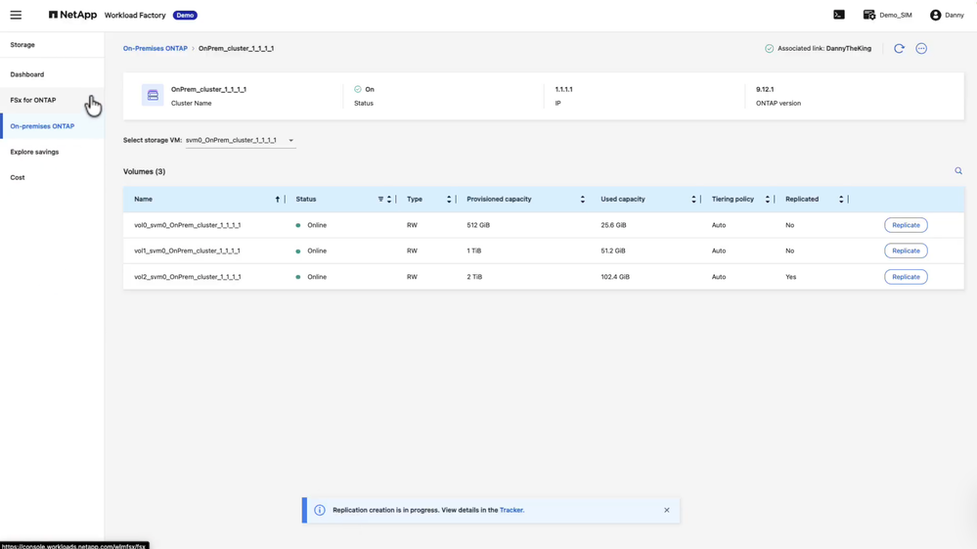Image resolution: width=977 pixels, height=549 pixels.
Task: Click the ONTAP version 9.12.1 value
Action: tap(765, 90)
